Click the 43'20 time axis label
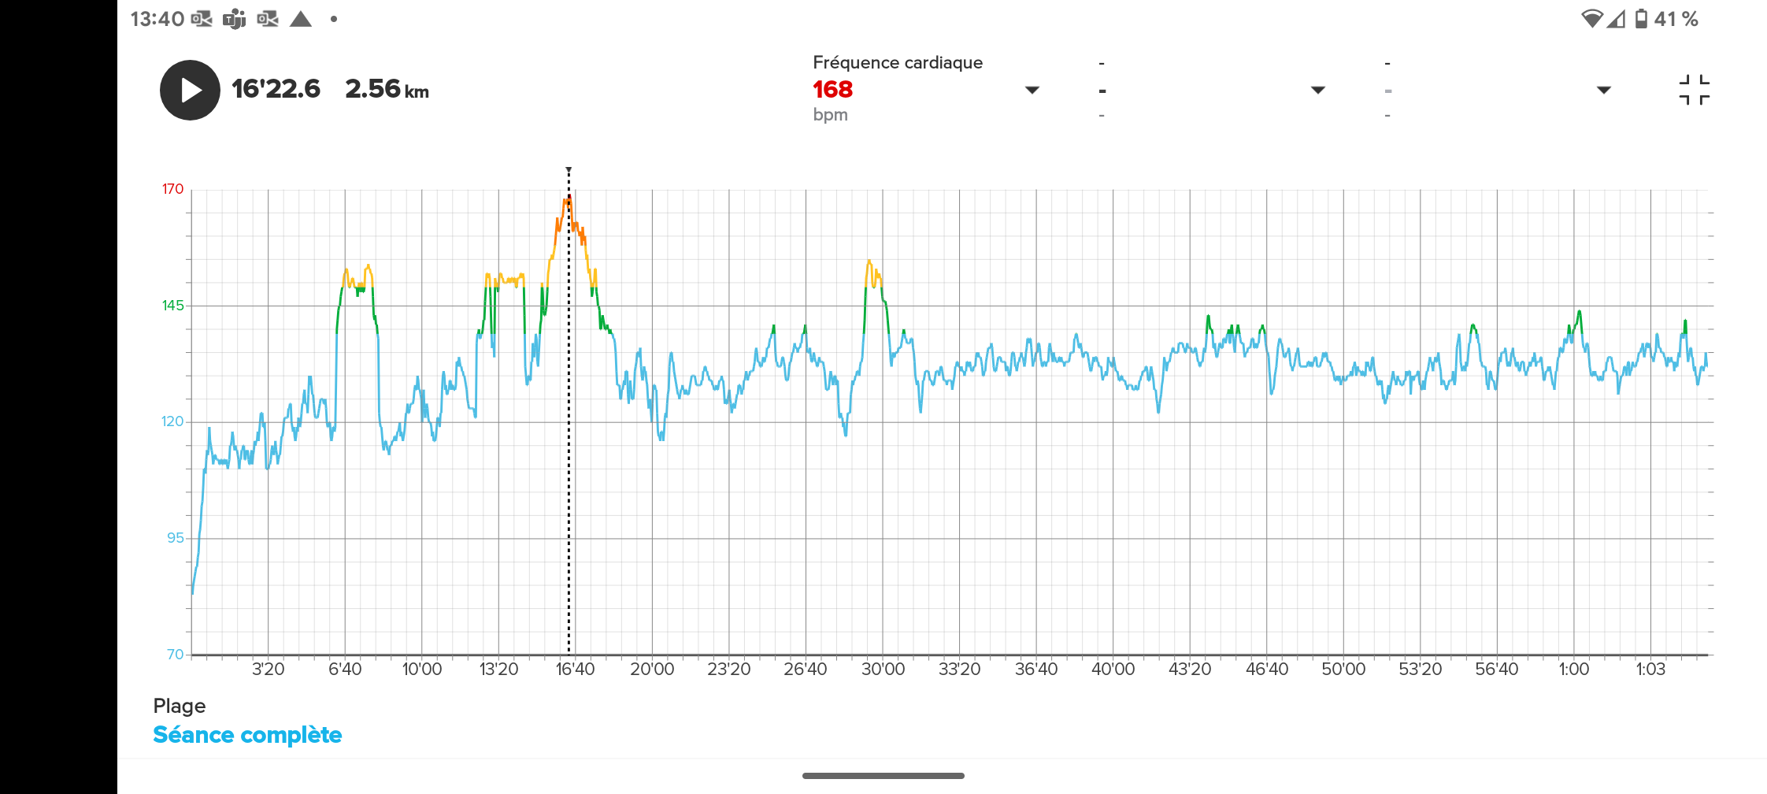Image resolution: width=1767 pixels, height=794 pixels. coord(1190,670)
